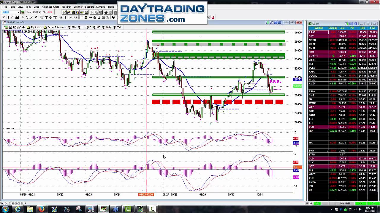380x213 pixels.
Task: Open Firefox from taskbar
Action: (42, 209)
